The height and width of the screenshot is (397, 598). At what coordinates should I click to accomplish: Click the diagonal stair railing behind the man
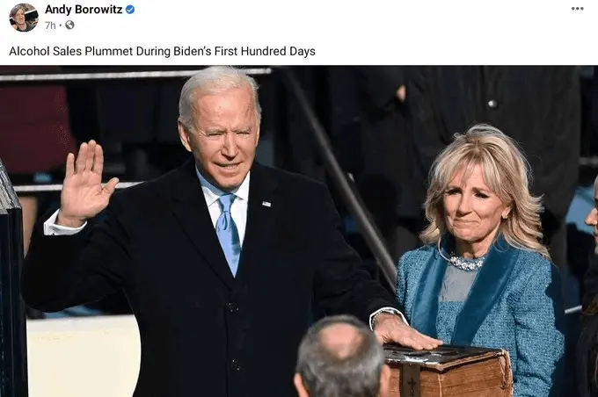pos(339,176)
